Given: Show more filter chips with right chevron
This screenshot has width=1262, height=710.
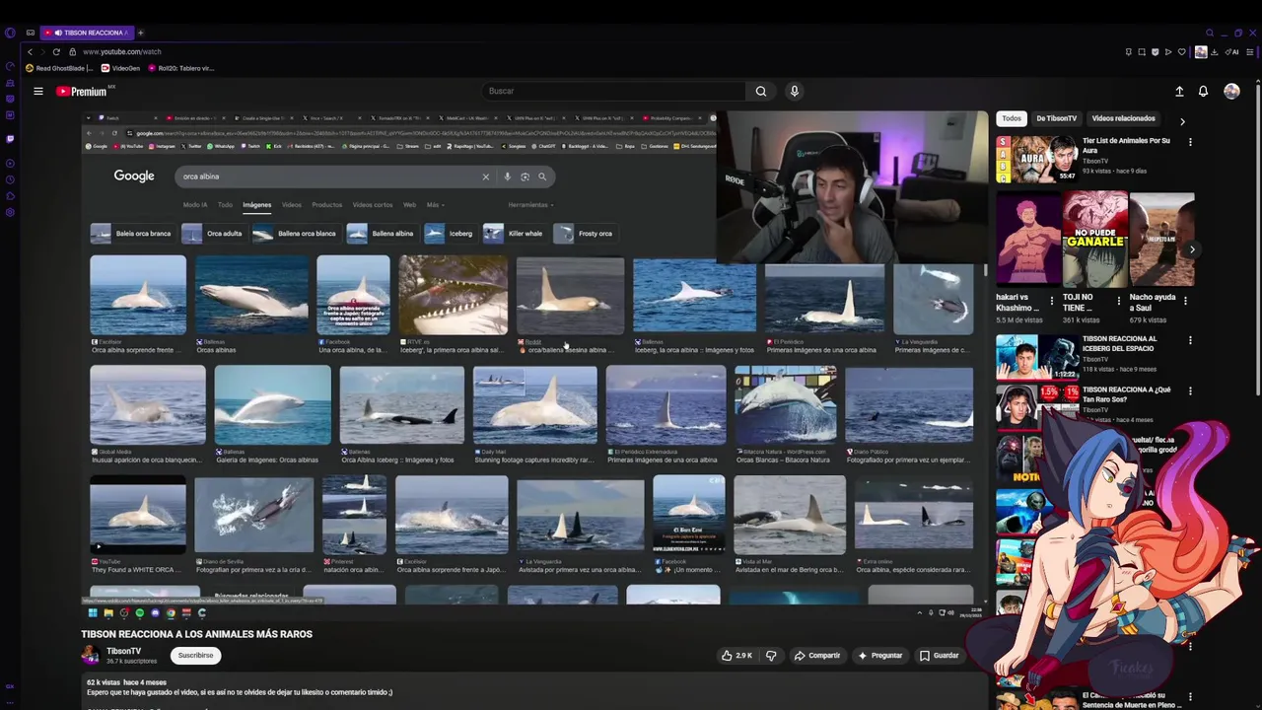Looking at the screenshot, I should (x=1182, y=121).
